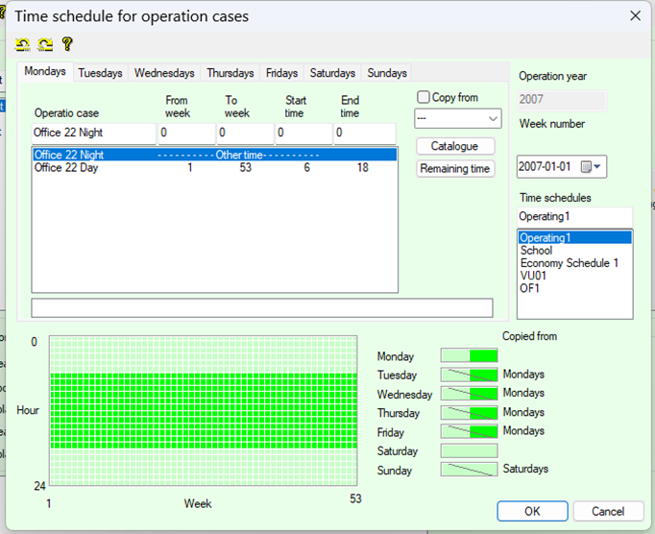Image resolution: width=655 pixels, height=534 pixels.
Task: Open the week number date dropdown arrow
Action: click(599, 167)
